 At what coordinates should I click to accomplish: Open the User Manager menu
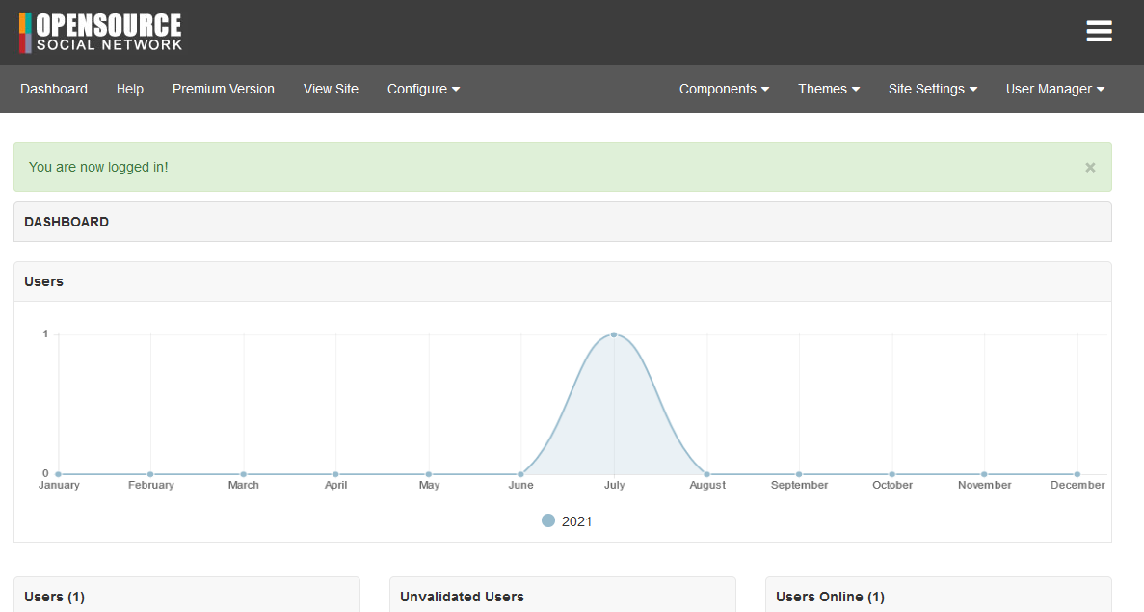[x=1054, y=89]
